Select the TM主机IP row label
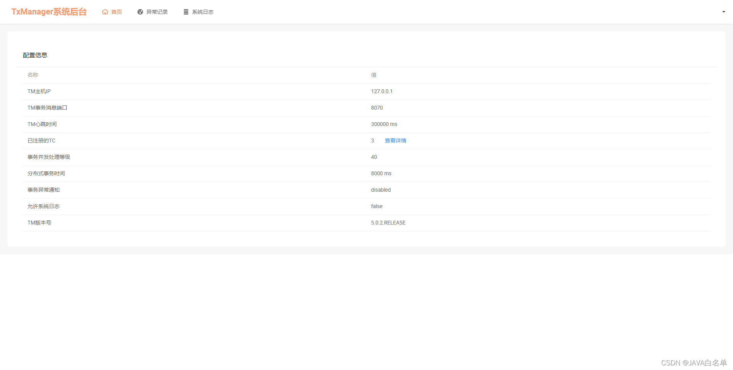Screen dimensions: 733x370 coord(39,91)
